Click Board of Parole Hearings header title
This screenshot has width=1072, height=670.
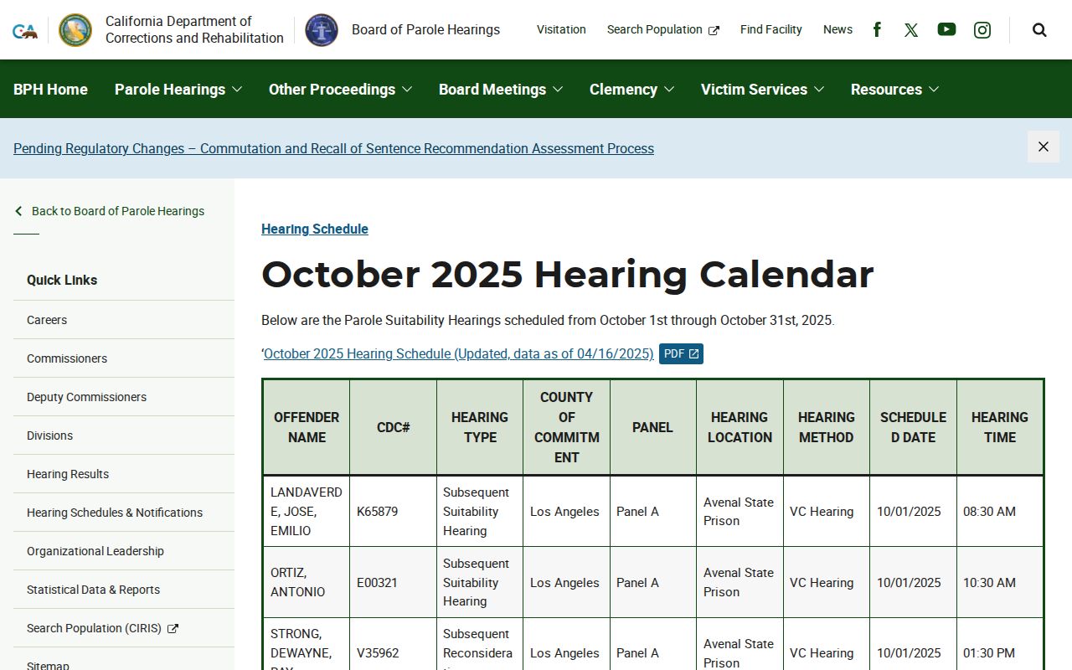[425, 30]
